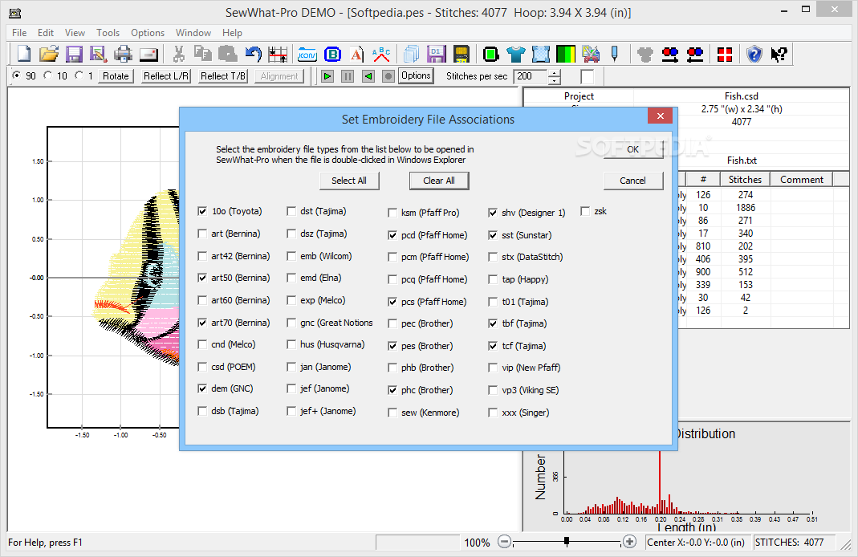Click the zoom slider handle
The image size is (858, 557).
tap(567, 542)
